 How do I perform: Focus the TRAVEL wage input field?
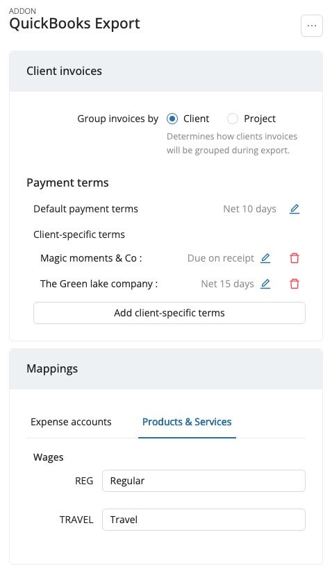point(204,520)
